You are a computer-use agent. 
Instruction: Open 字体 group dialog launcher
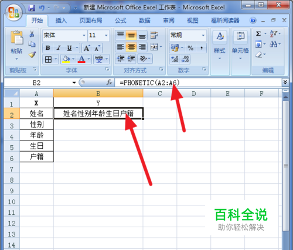click(107, 69)
